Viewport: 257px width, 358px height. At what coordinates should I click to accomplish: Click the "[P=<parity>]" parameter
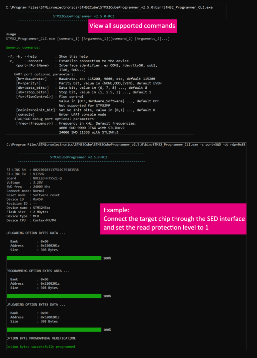(28, 83)
